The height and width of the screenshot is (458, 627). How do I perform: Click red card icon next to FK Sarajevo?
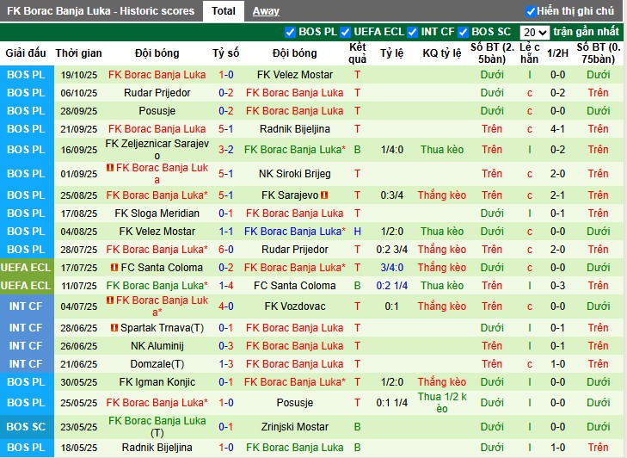pos(324,195)
